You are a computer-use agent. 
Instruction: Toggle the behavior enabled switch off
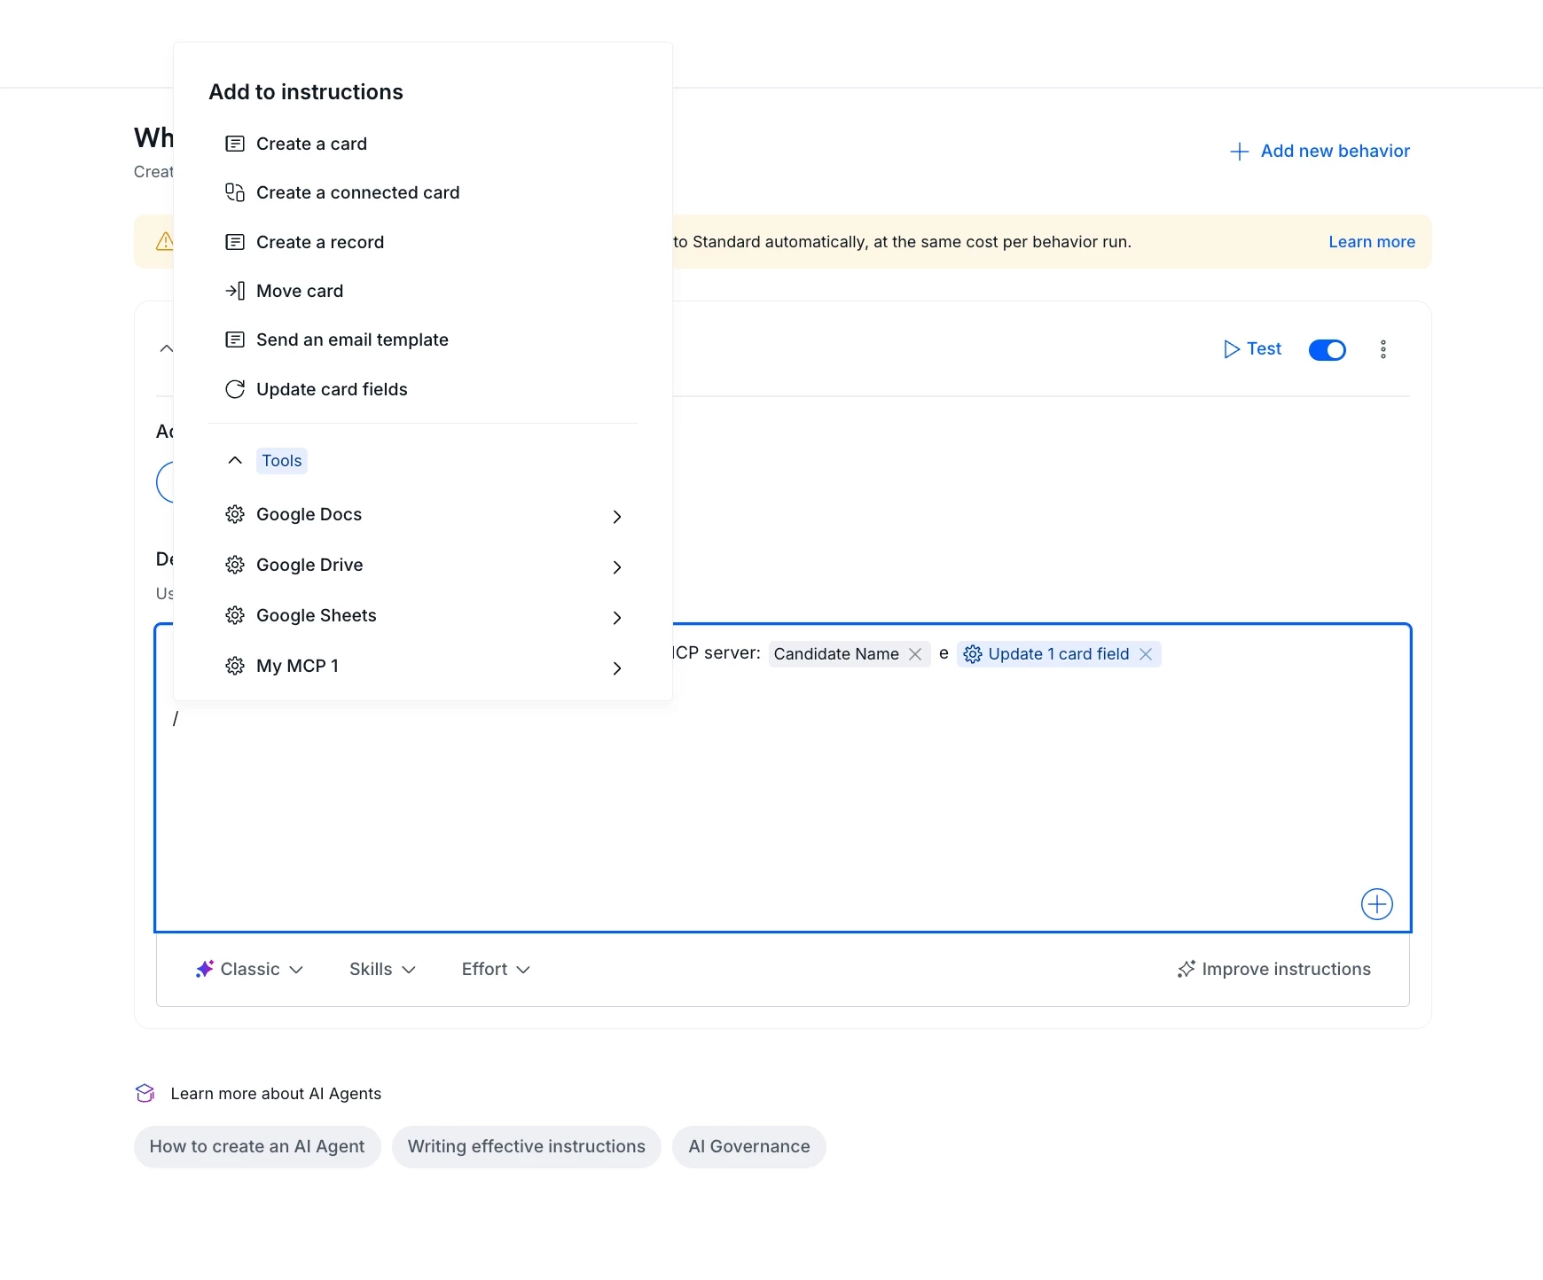pos(1327,350)
